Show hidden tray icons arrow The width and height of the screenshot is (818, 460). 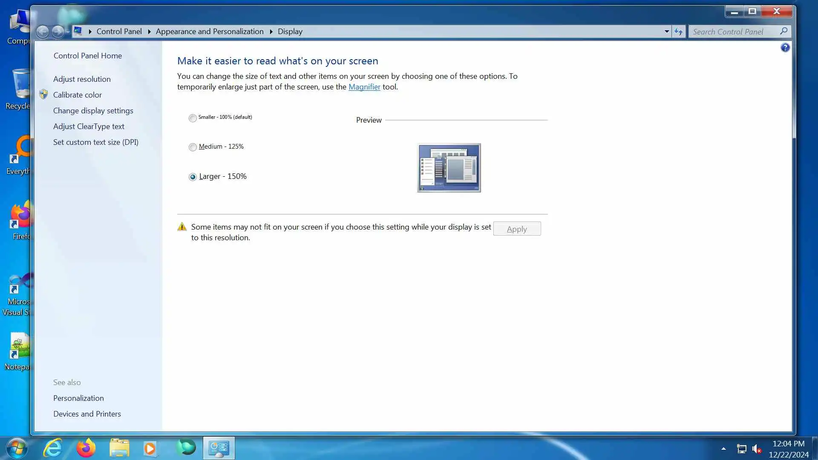(723, 448)
